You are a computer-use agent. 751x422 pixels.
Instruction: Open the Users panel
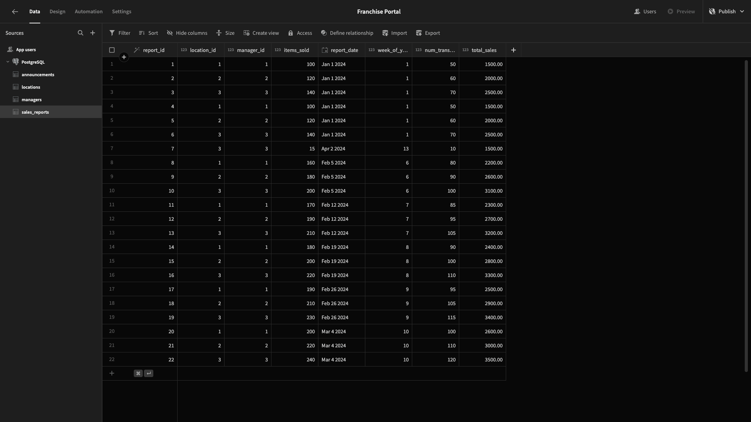click(x=645, y=12)
